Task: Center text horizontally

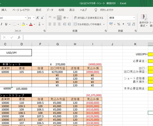Action: click(55, 24)
